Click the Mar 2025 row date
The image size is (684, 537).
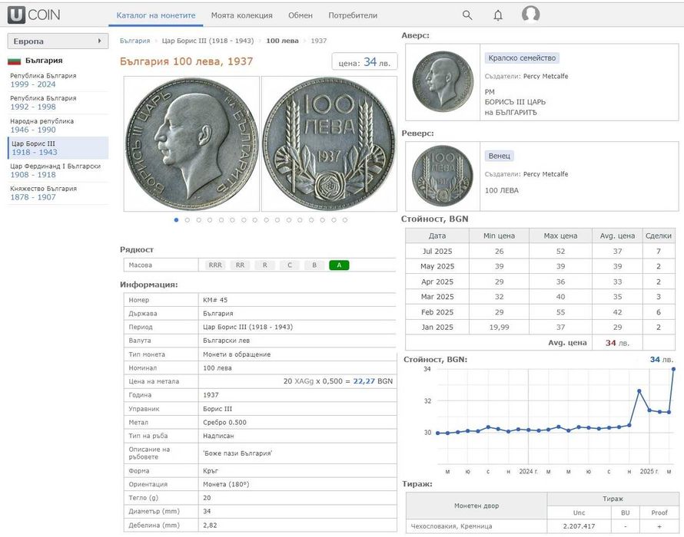coord(437,297)
